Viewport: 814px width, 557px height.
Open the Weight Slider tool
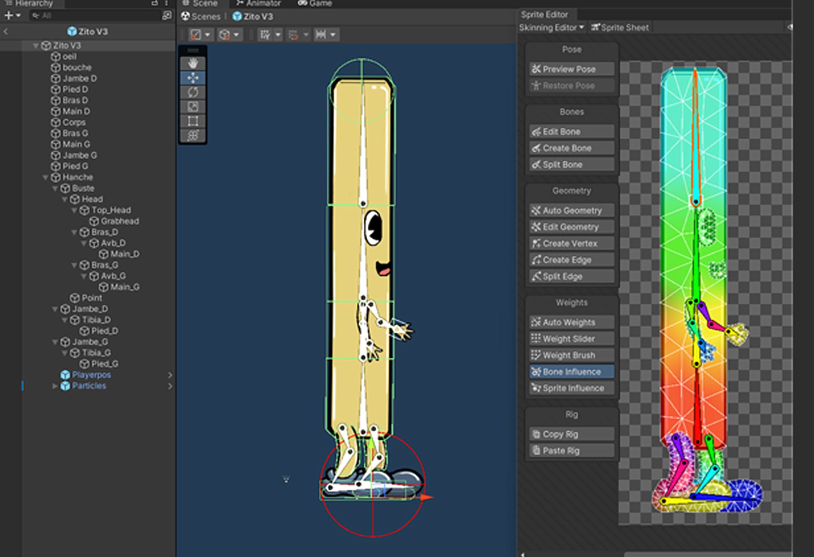click(x=571, y=339)
